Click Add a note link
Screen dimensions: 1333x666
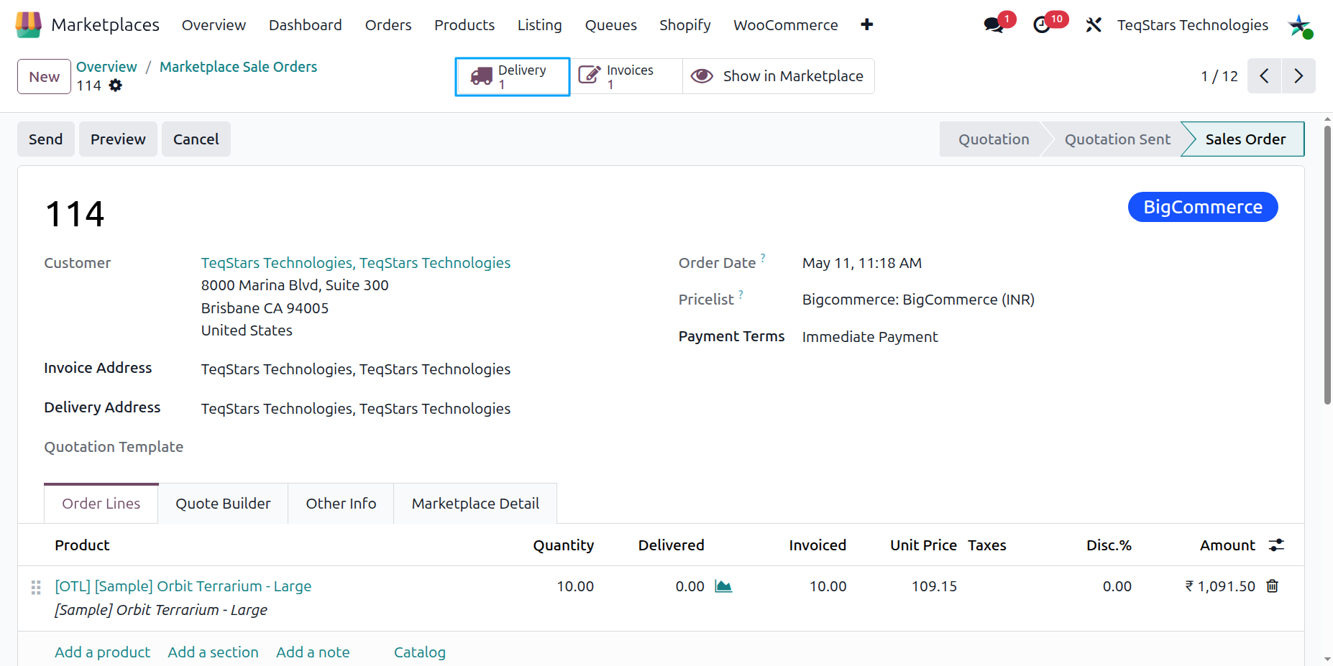coord(313,652)
